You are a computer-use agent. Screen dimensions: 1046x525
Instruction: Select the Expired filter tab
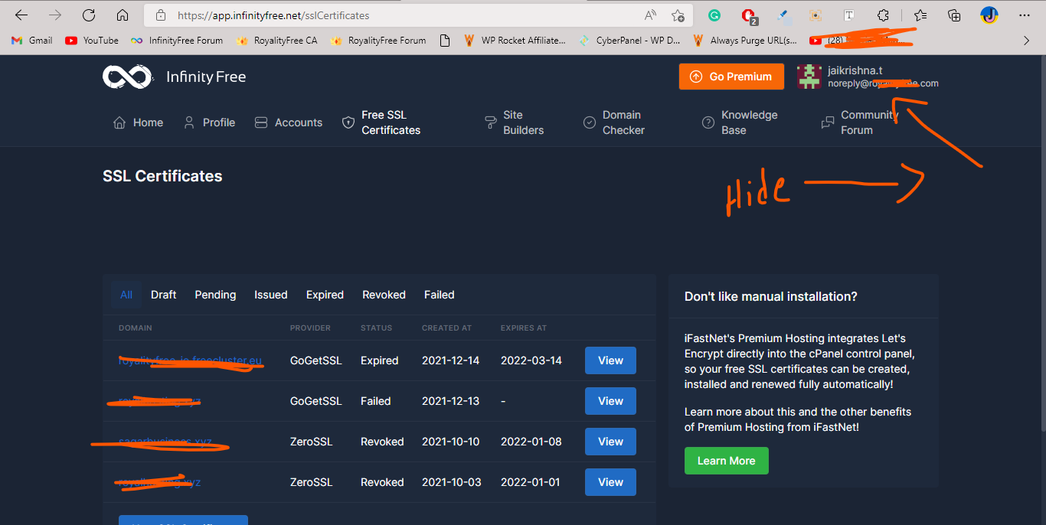click(325, 295)
